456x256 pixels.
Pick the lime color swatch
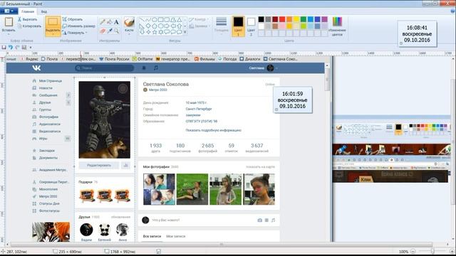(x=304, y=26)
